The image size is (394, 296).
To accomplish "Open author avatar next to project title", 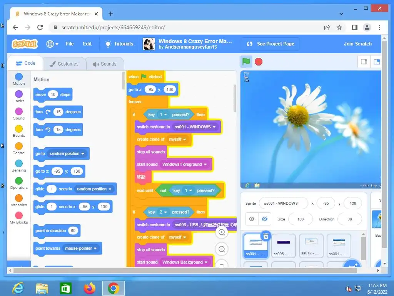I will [149, 44].
